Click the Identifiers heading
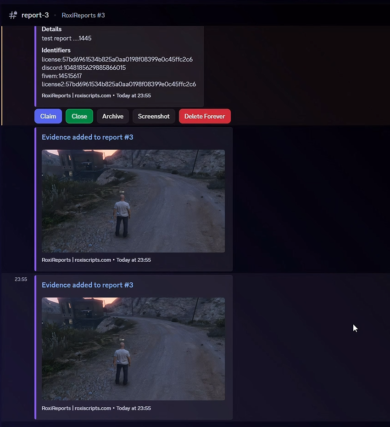Screen dimensions: 390x427 pos(56,50)
